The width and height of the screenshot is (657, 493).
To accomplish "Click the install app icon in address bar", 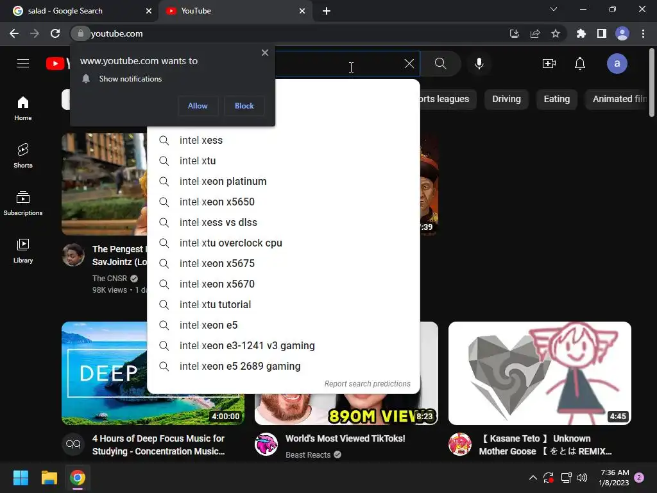I will click(514, 33).
